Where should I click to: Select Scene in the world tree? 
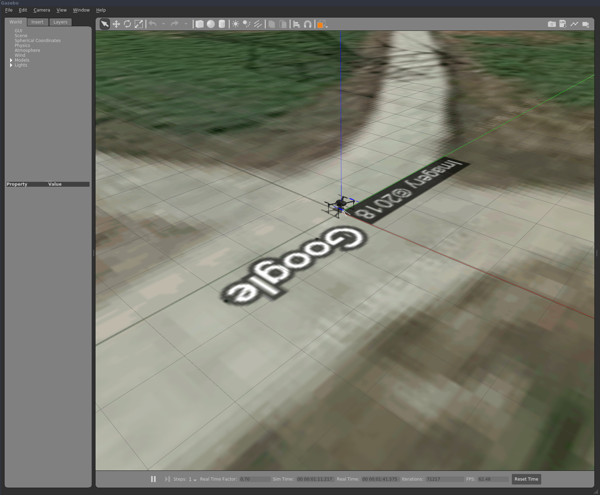coord(21,36)
